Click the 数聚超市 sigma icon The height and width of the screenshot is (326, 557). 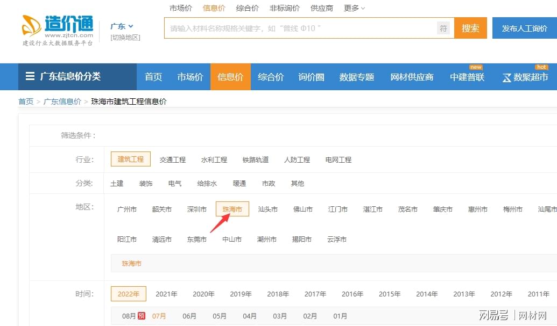click(x=506, y=77)
